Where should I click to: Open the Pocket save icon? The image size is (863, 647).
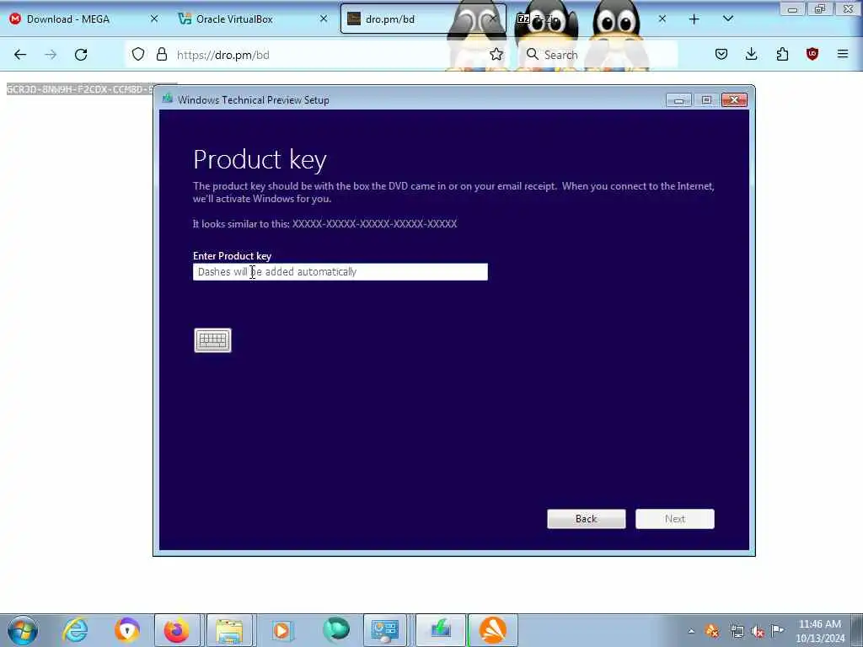(x=721, y=54)
